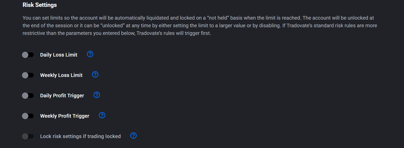Click the Risk Settings heading
This screenshot has height=148, width=404.
click(x=40, y=5)
